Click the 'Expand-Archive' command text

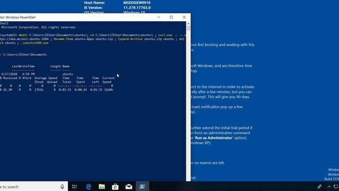pos(130,39)
